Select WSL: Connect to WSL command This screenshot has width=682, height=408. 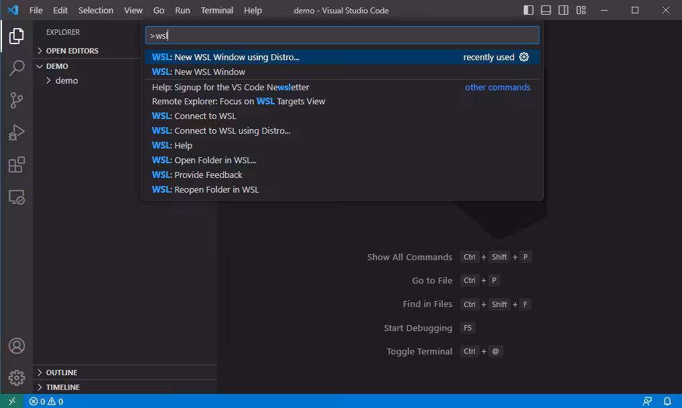(342, 116)
